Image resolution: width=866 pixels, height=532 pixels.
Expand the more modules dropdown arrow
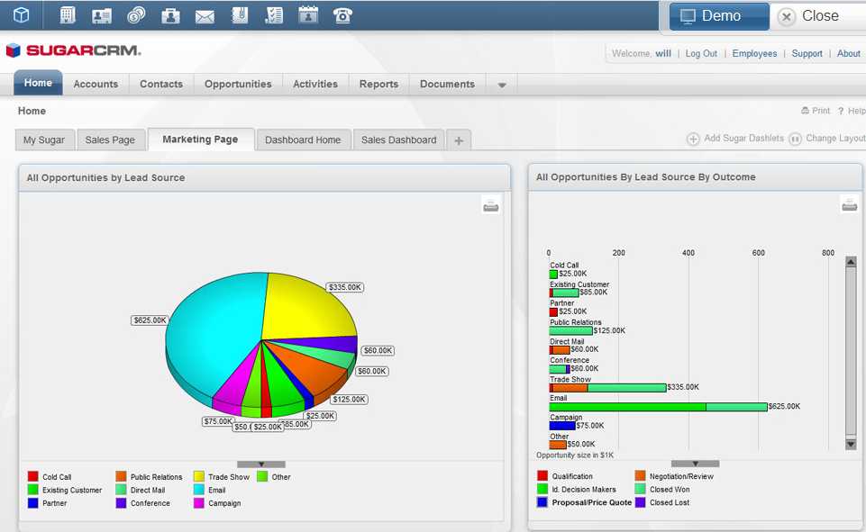point(502,85)
